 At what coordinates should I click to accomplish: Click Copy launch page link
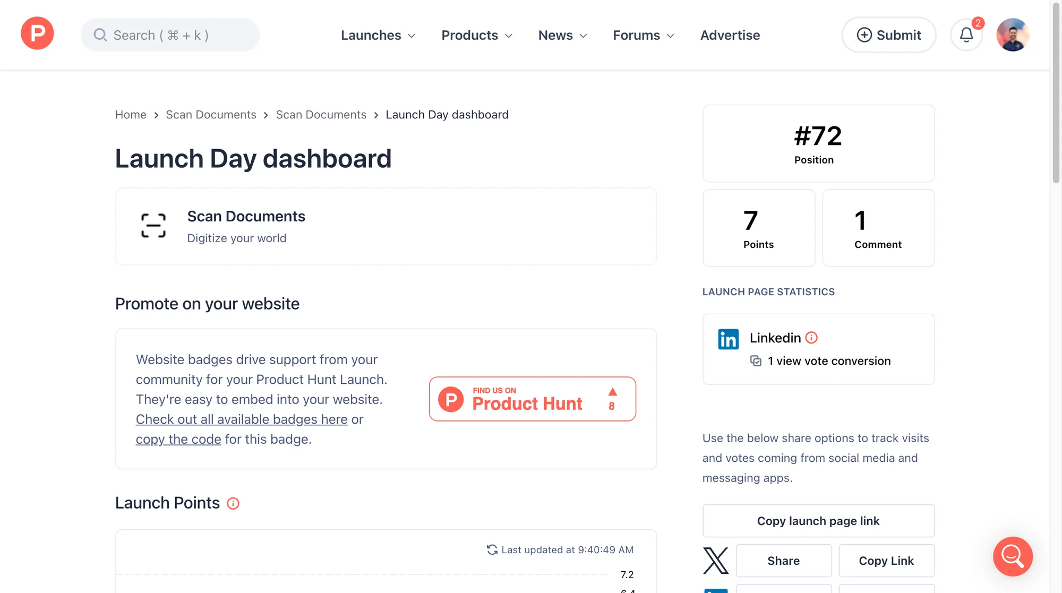pyautogui.click(x=818, y=521)
